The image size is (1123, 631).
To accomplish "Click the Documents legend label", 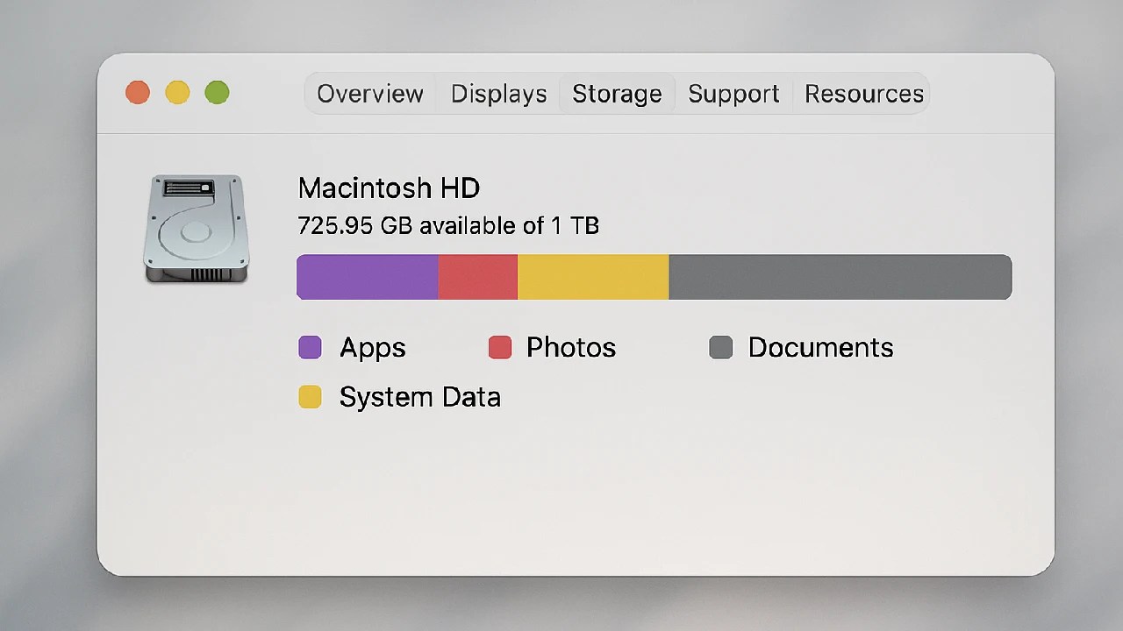I will [820, 348].
